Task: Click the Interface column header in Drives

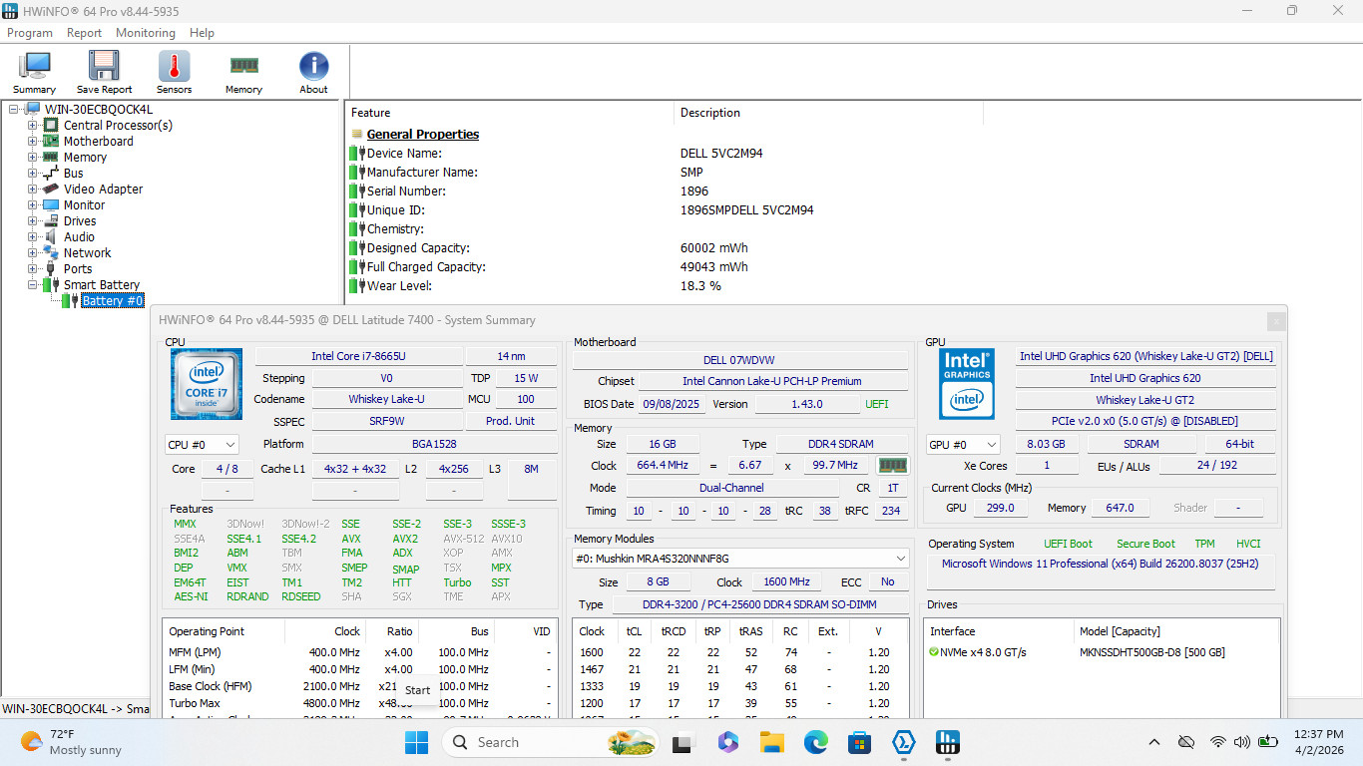Action: (x=998, y=631)
